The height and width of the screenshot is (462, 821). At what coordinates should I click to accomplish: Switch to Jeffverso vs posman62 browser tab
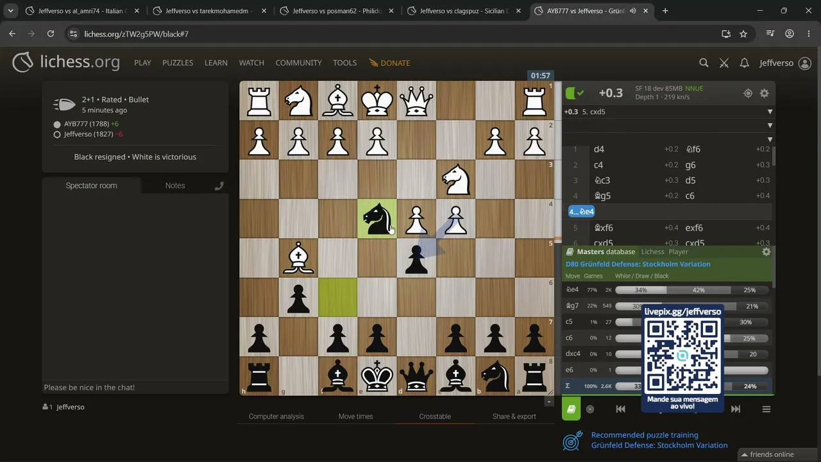pyautogui.click(x=337, y=11)
